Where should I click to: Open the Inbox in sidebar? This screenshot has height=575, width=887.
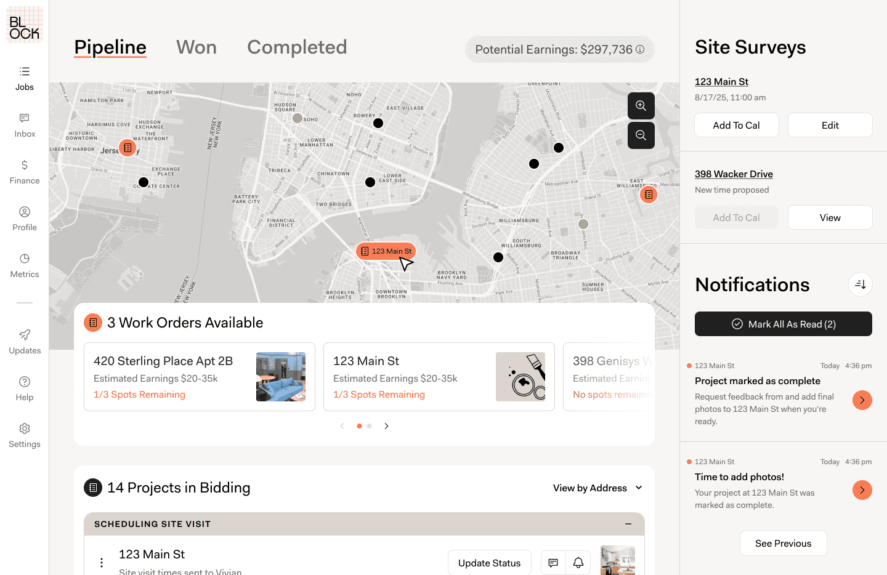[x=25, y=126]
